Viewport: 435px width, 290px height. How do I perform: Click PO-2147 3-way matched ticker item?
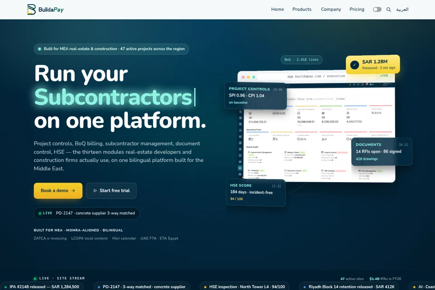141,287
